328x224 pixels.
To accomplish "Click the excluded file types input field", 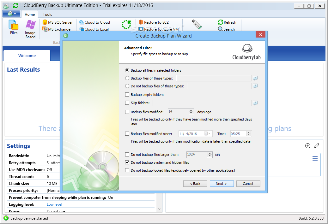I will tap(219, 86).
